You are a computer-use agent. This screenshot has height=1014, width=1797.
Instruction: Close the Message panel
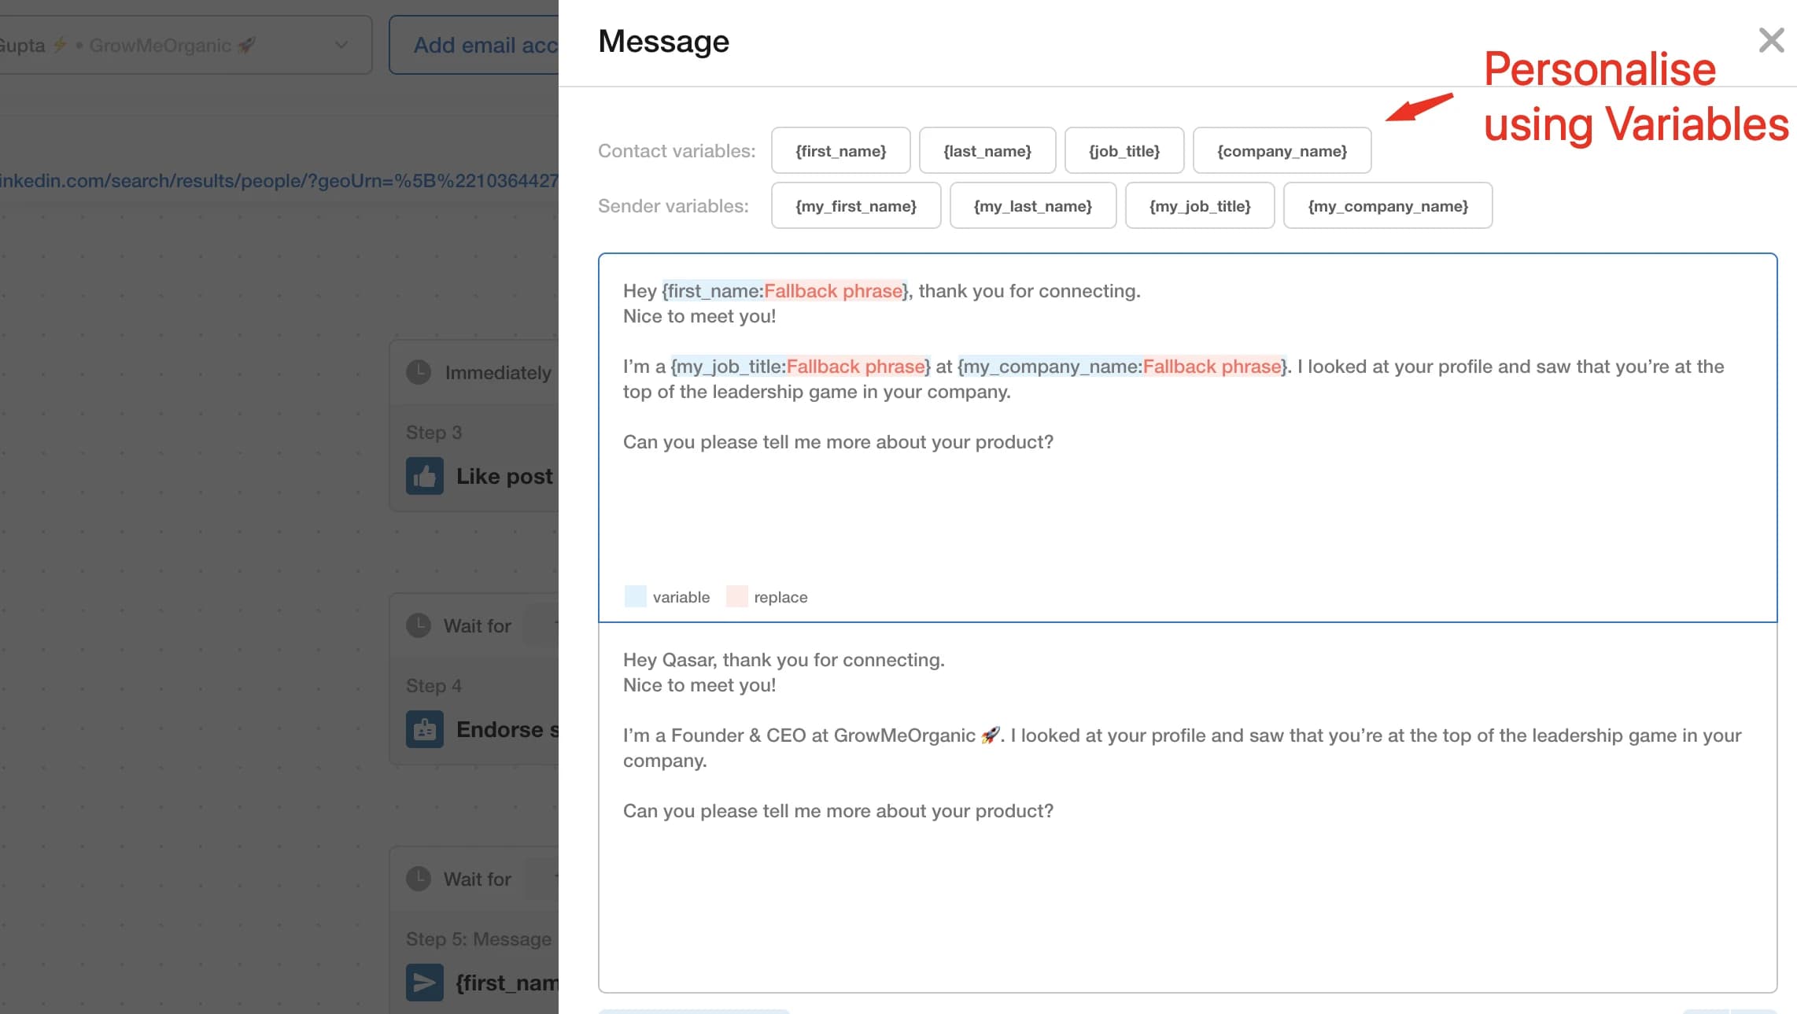(1770, 41)
